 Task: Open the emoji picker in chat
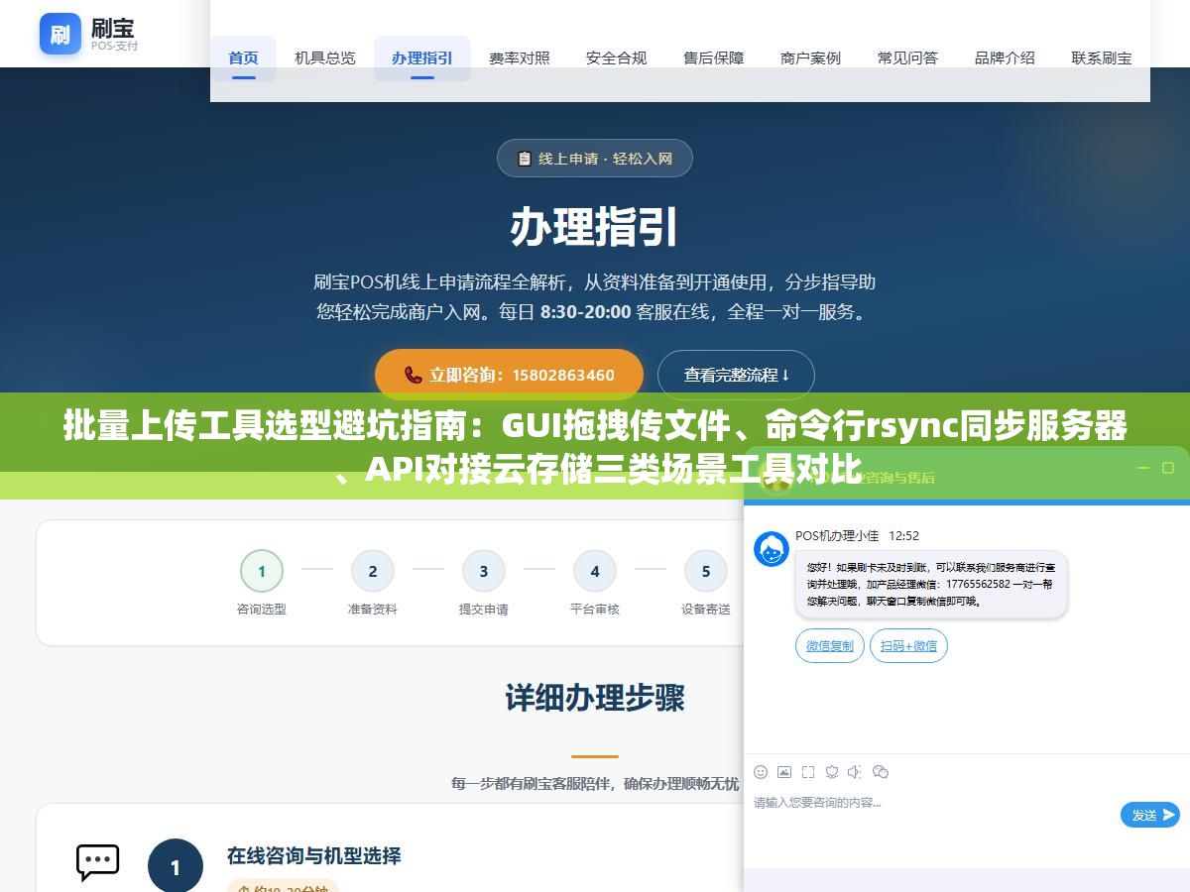[x=761, y=771]
